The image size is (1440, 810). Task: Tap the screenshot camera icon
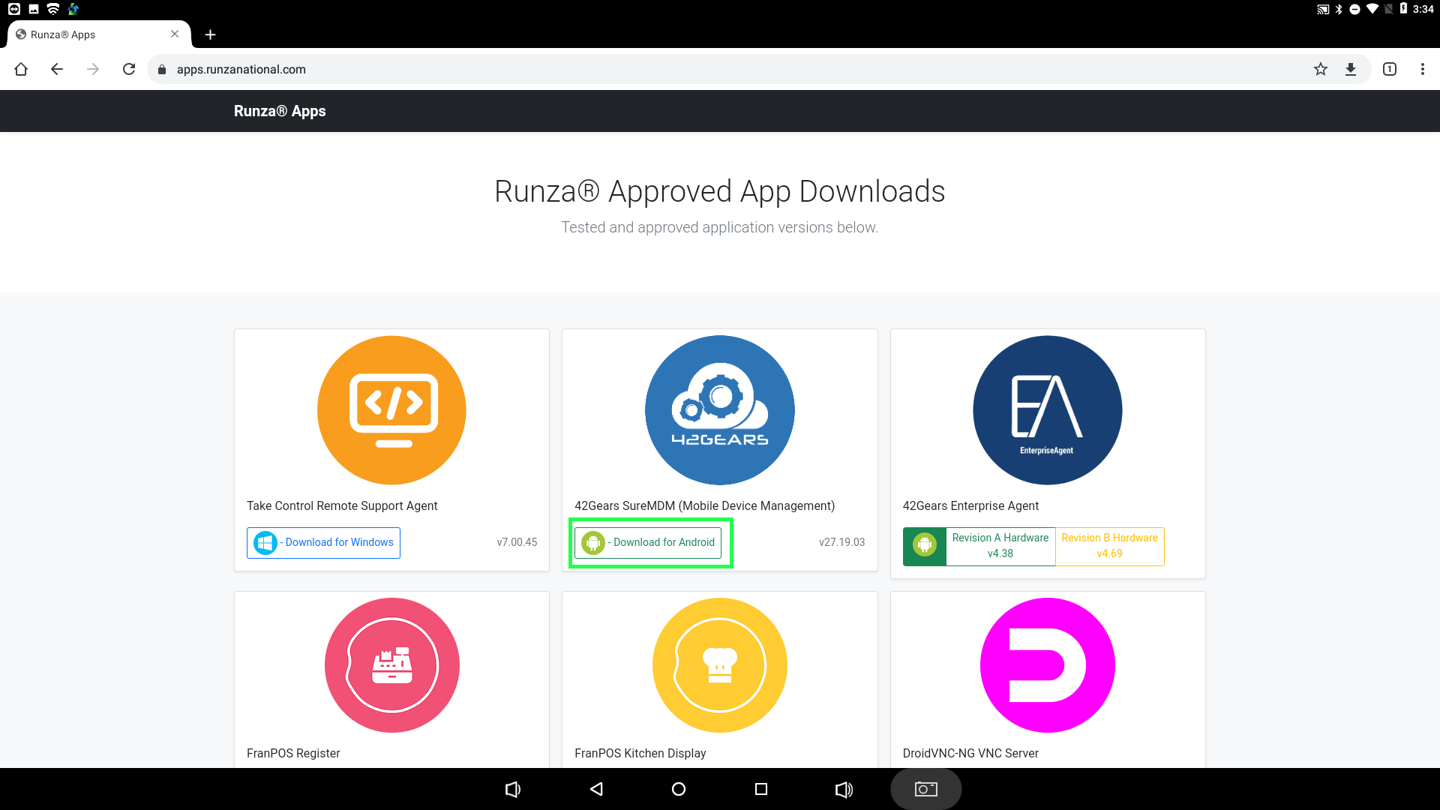[x=925, y=789]
